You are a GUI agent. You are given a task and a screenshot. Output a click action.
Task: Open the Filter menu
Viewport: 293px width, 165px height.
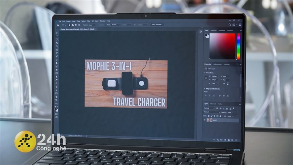click(x=89, y=21)
